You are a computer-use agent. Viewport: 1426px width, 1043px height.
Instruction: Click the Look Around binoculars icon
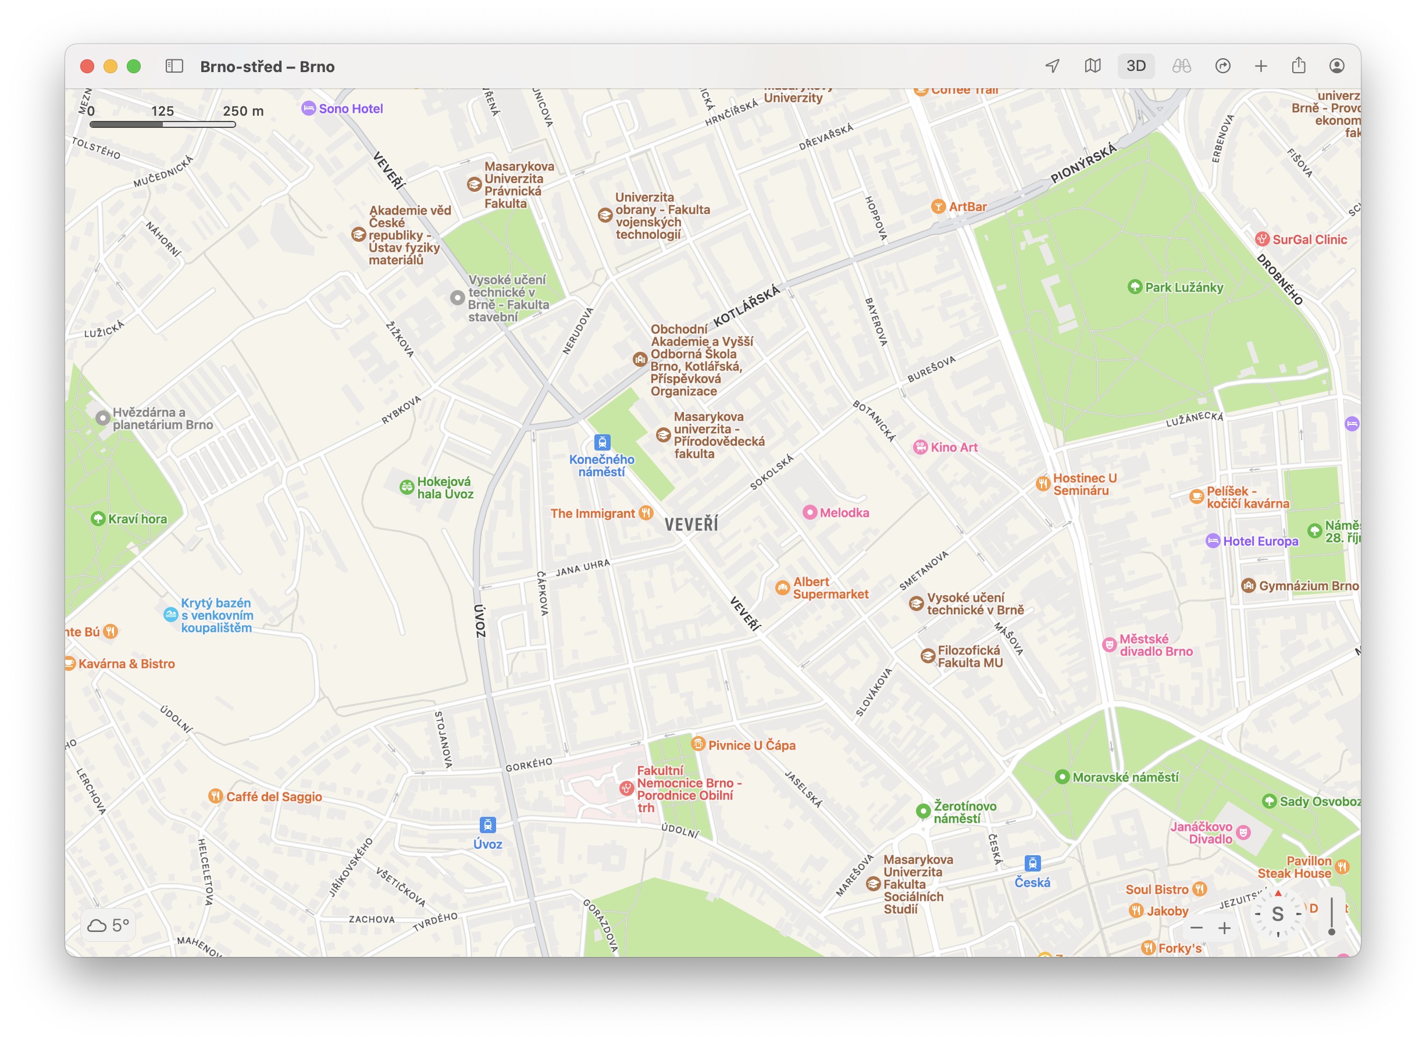(1181, 66)
